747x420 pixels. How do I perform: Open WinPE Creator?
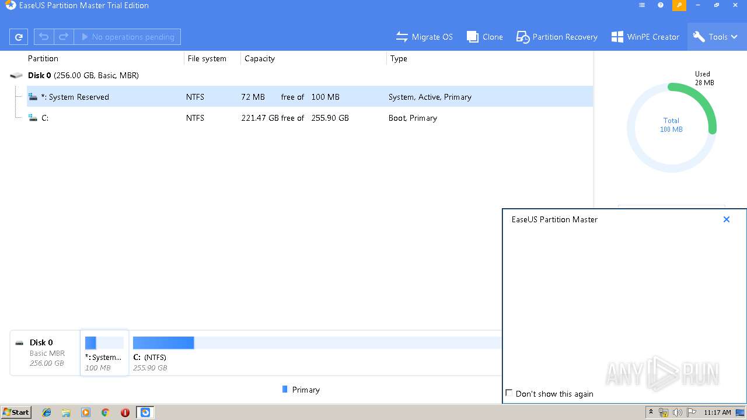pyautogui.click(x=645, y=37)
